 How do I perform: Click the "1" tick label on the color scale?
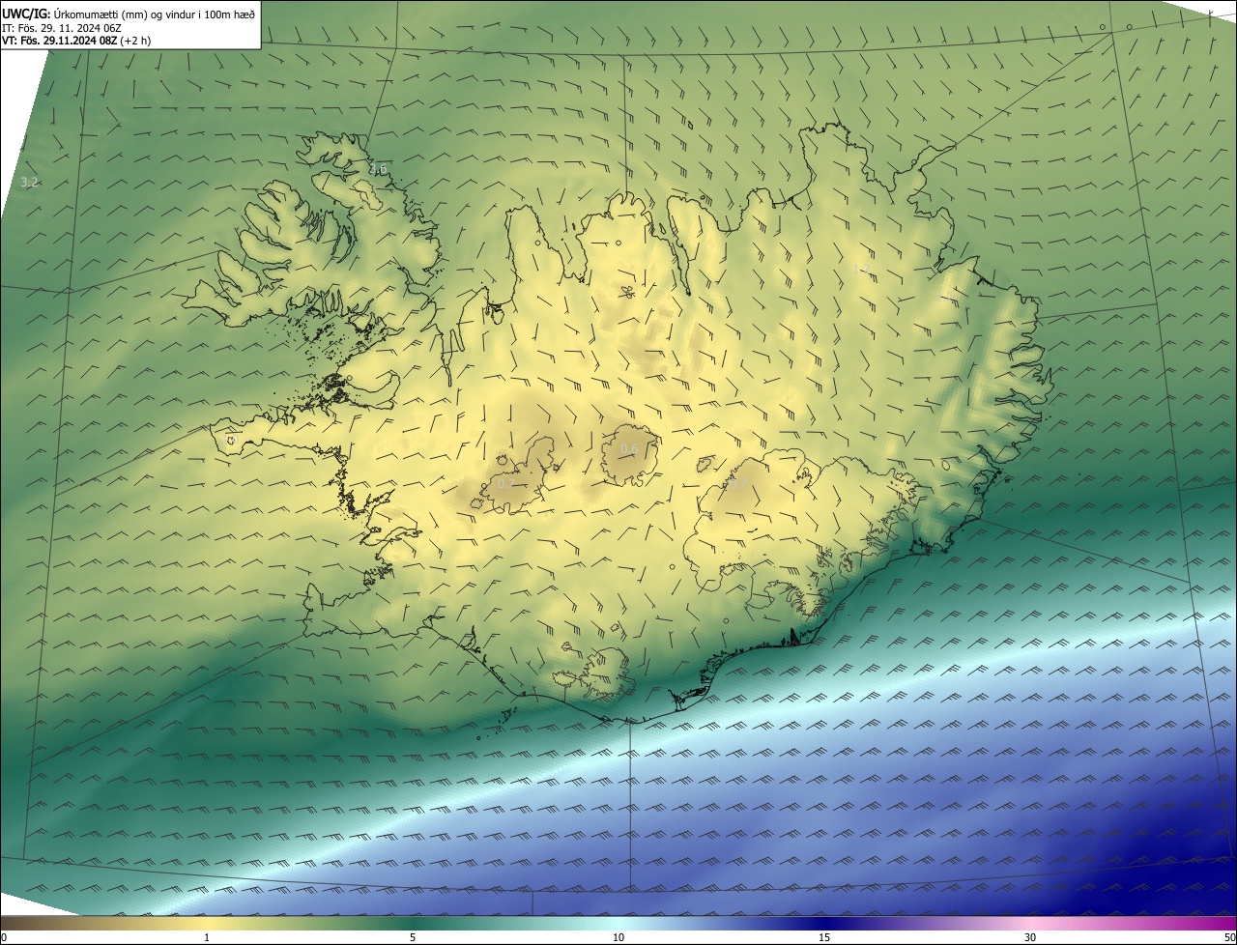point(207,937)
